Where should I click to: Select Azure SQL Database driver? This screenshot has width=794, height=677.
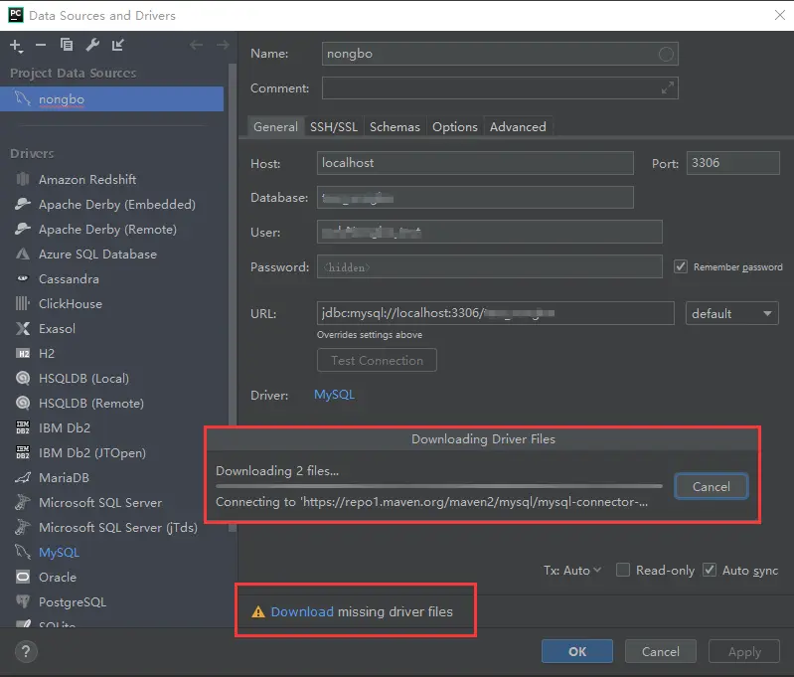tap(112, 254)
